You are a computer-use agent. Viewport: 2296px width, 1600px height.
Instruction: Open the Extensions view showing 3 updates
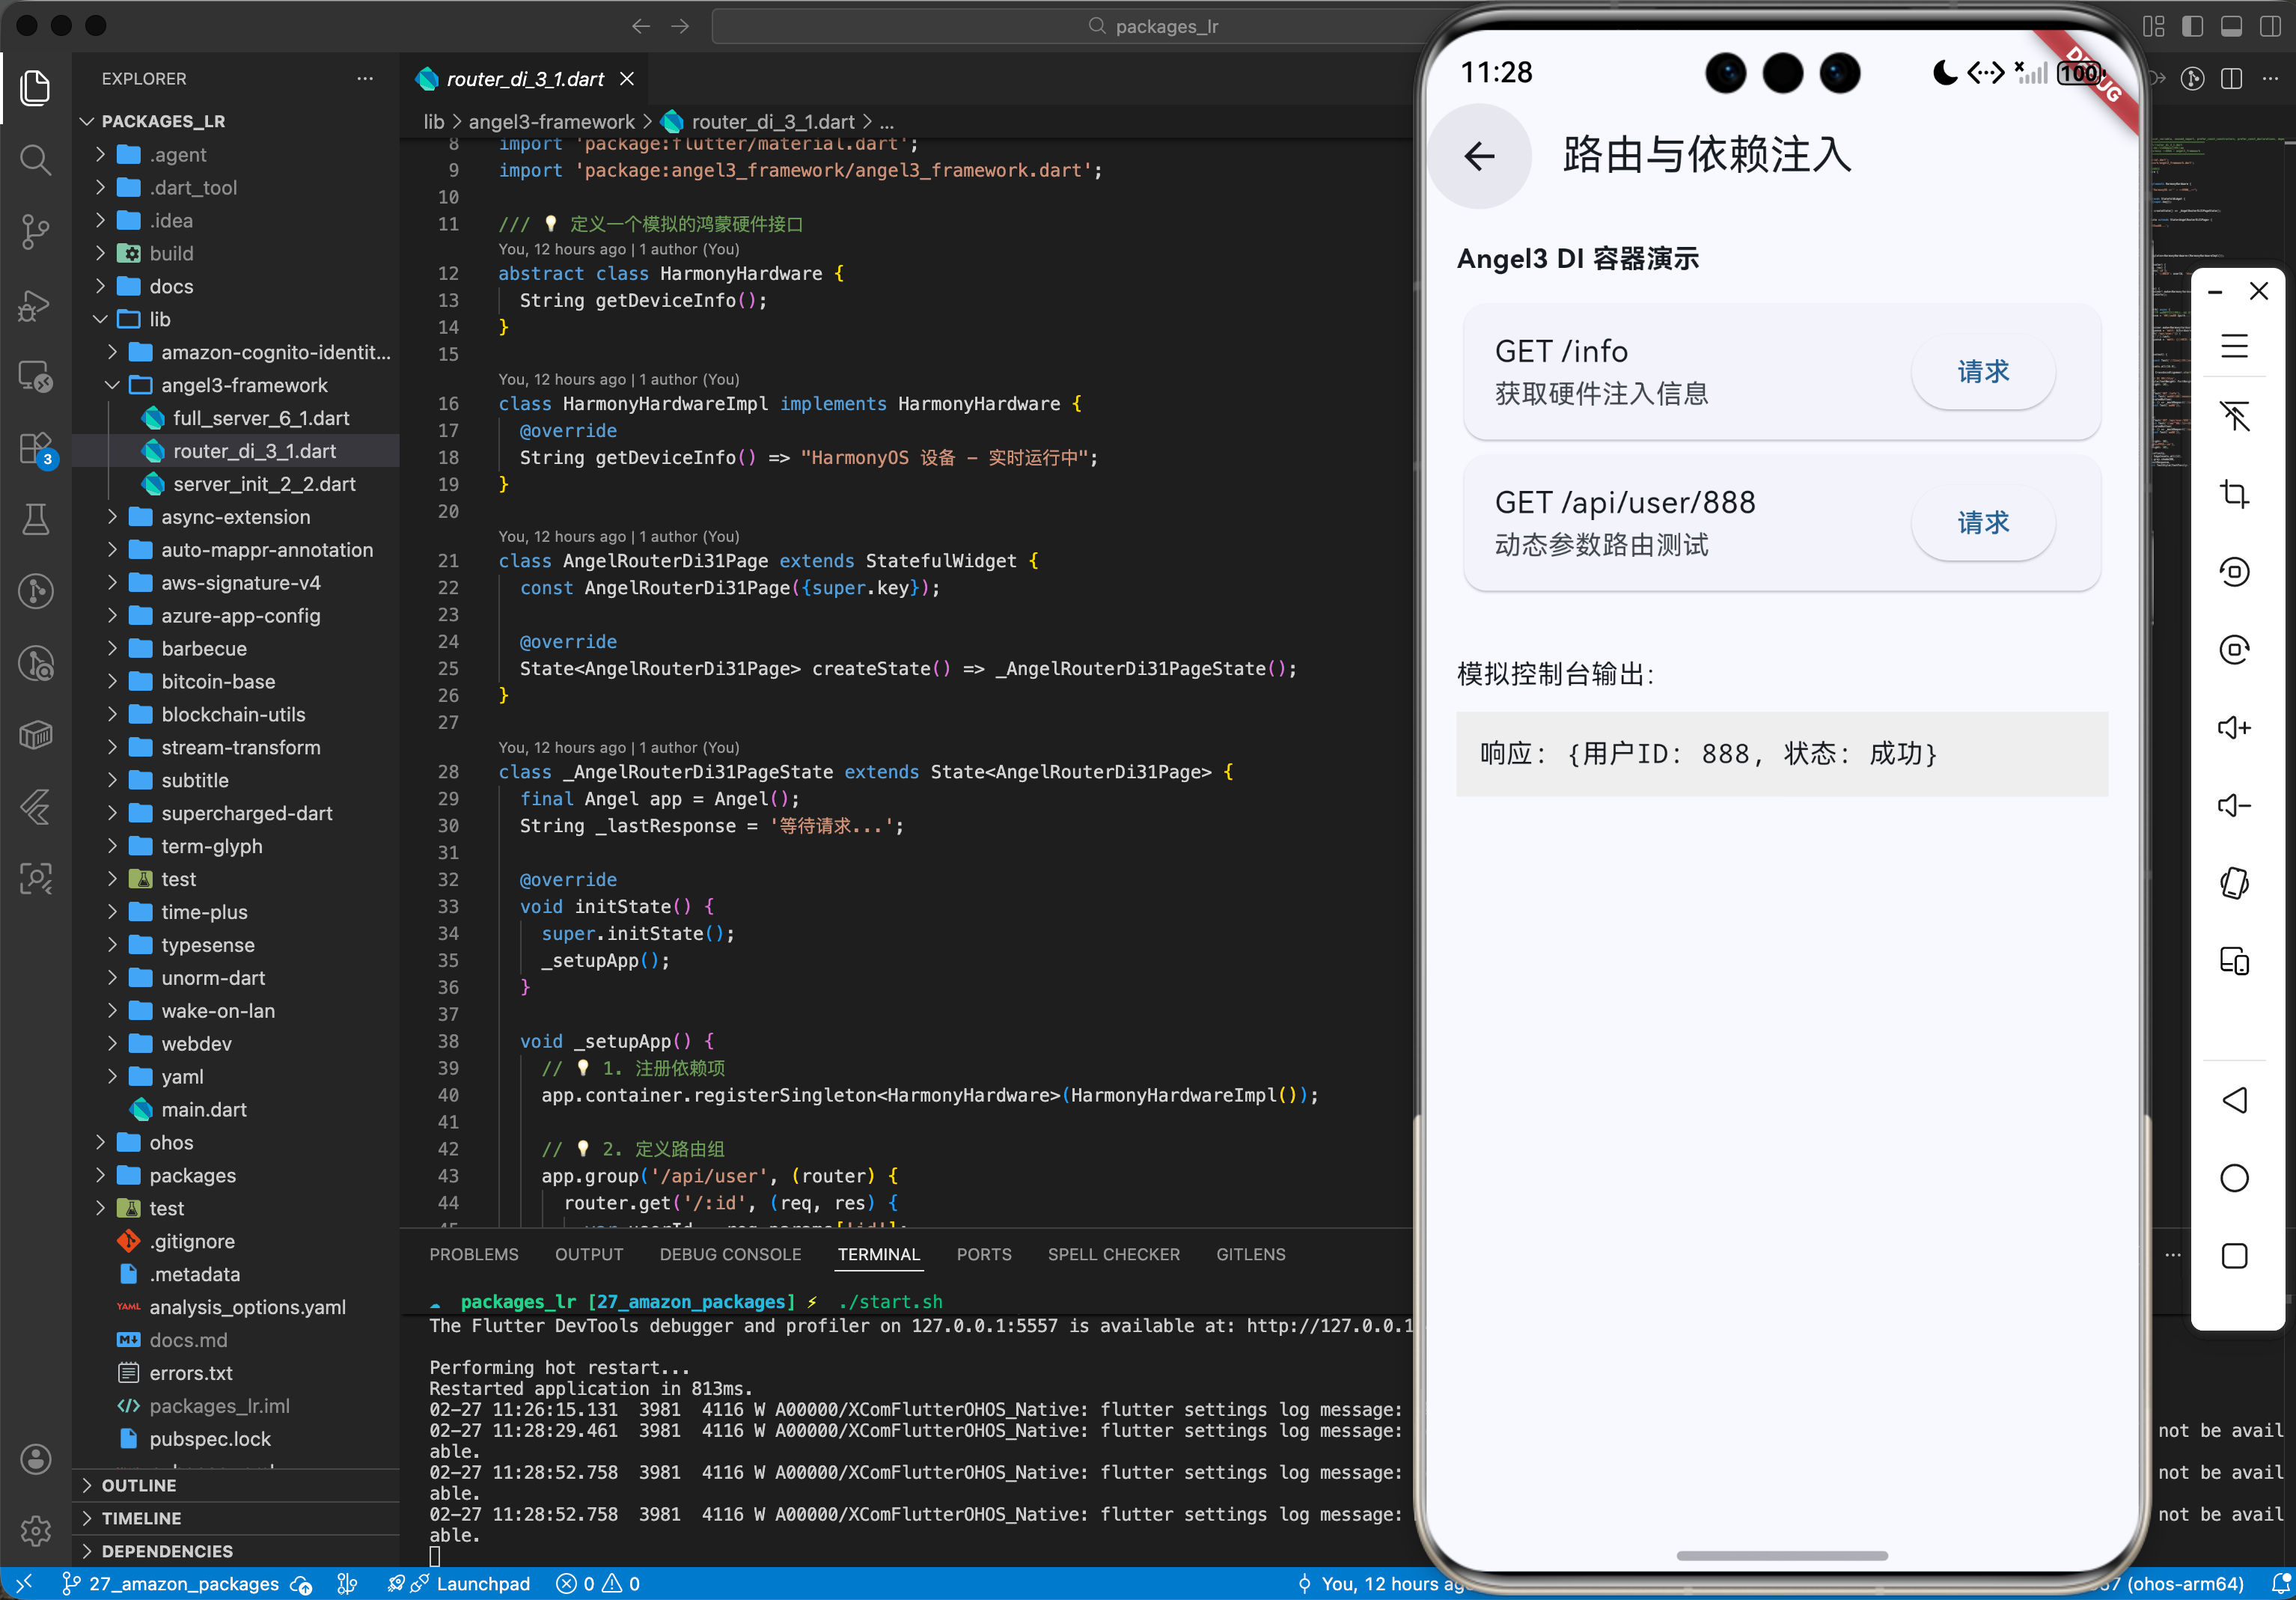pyautogui.click(x=36, y=449)
